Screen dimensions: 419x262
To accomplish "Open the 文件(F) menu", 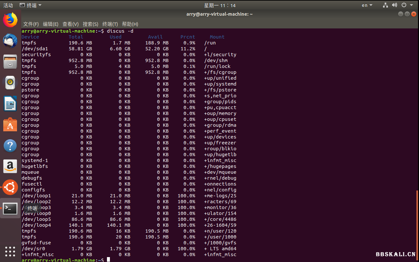I will click(31, 24).
